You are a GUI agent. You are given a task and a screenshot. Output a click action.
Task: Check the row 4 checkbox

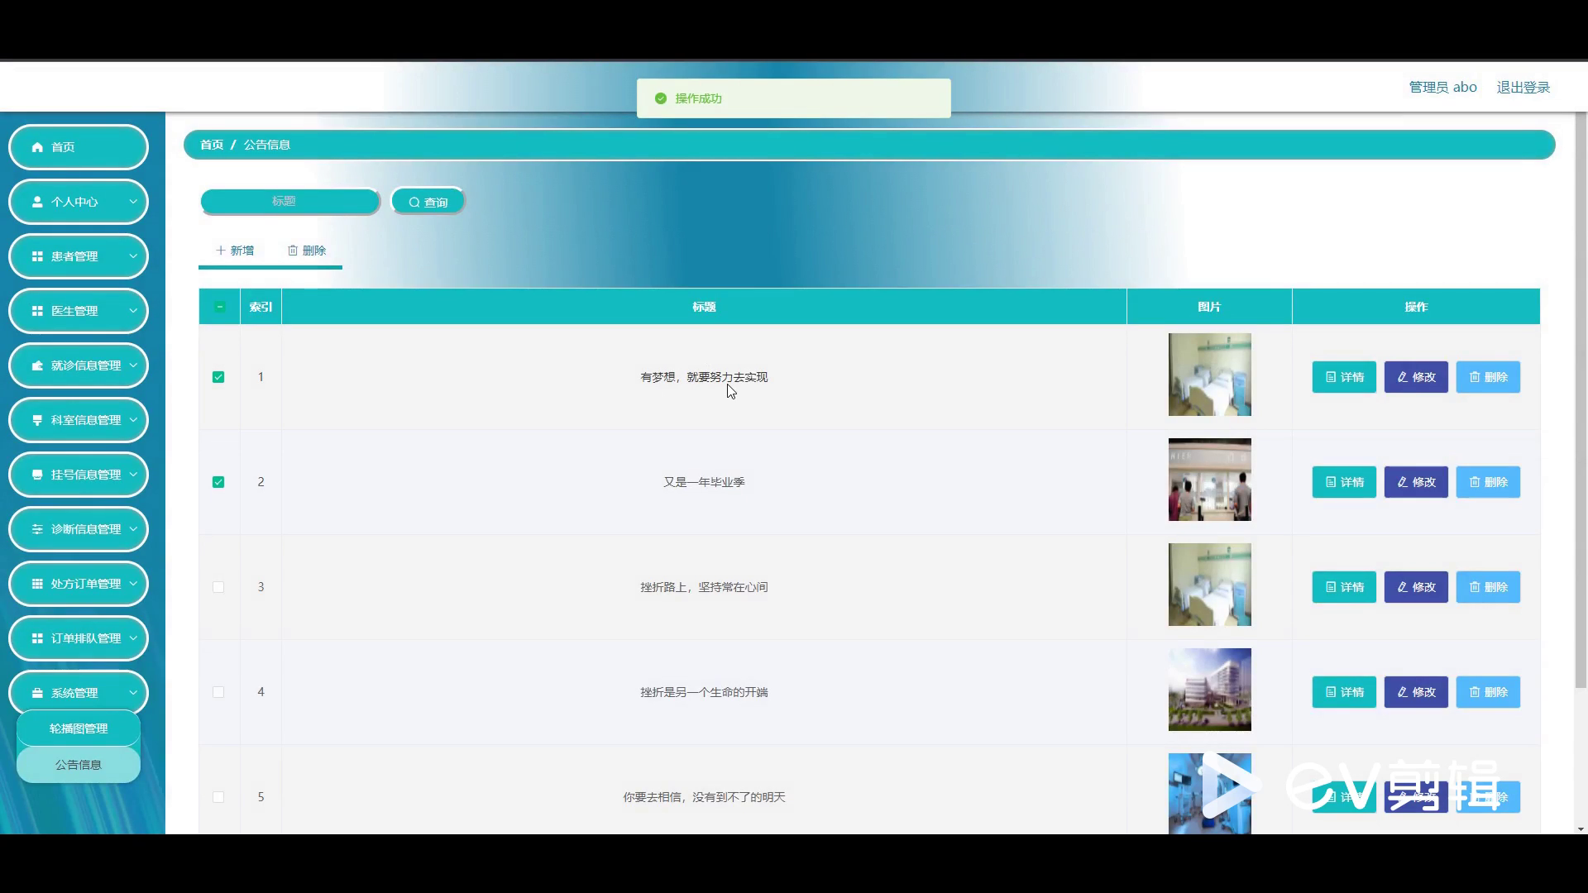pos(218,692)
